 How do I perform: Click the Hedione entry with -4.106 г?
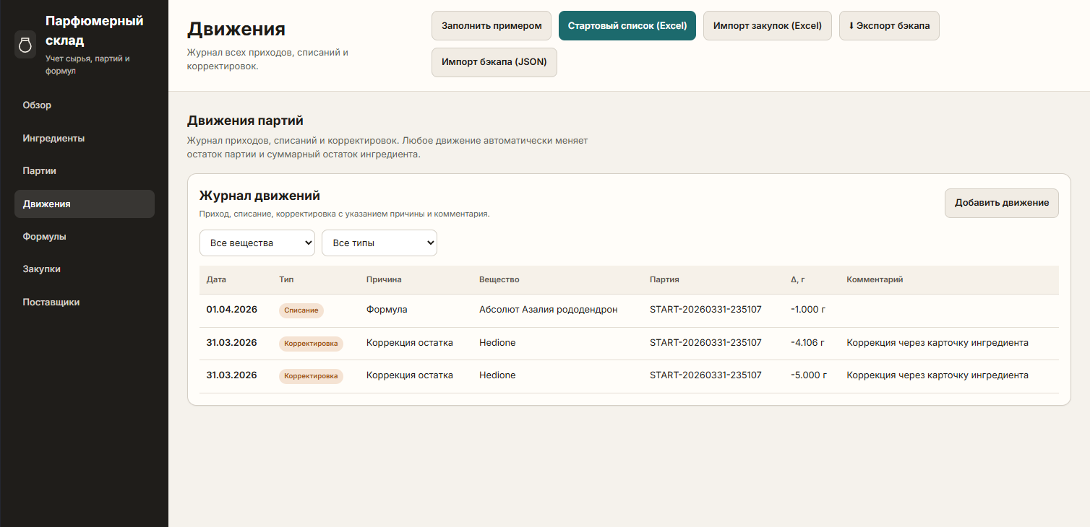[497, 343]
